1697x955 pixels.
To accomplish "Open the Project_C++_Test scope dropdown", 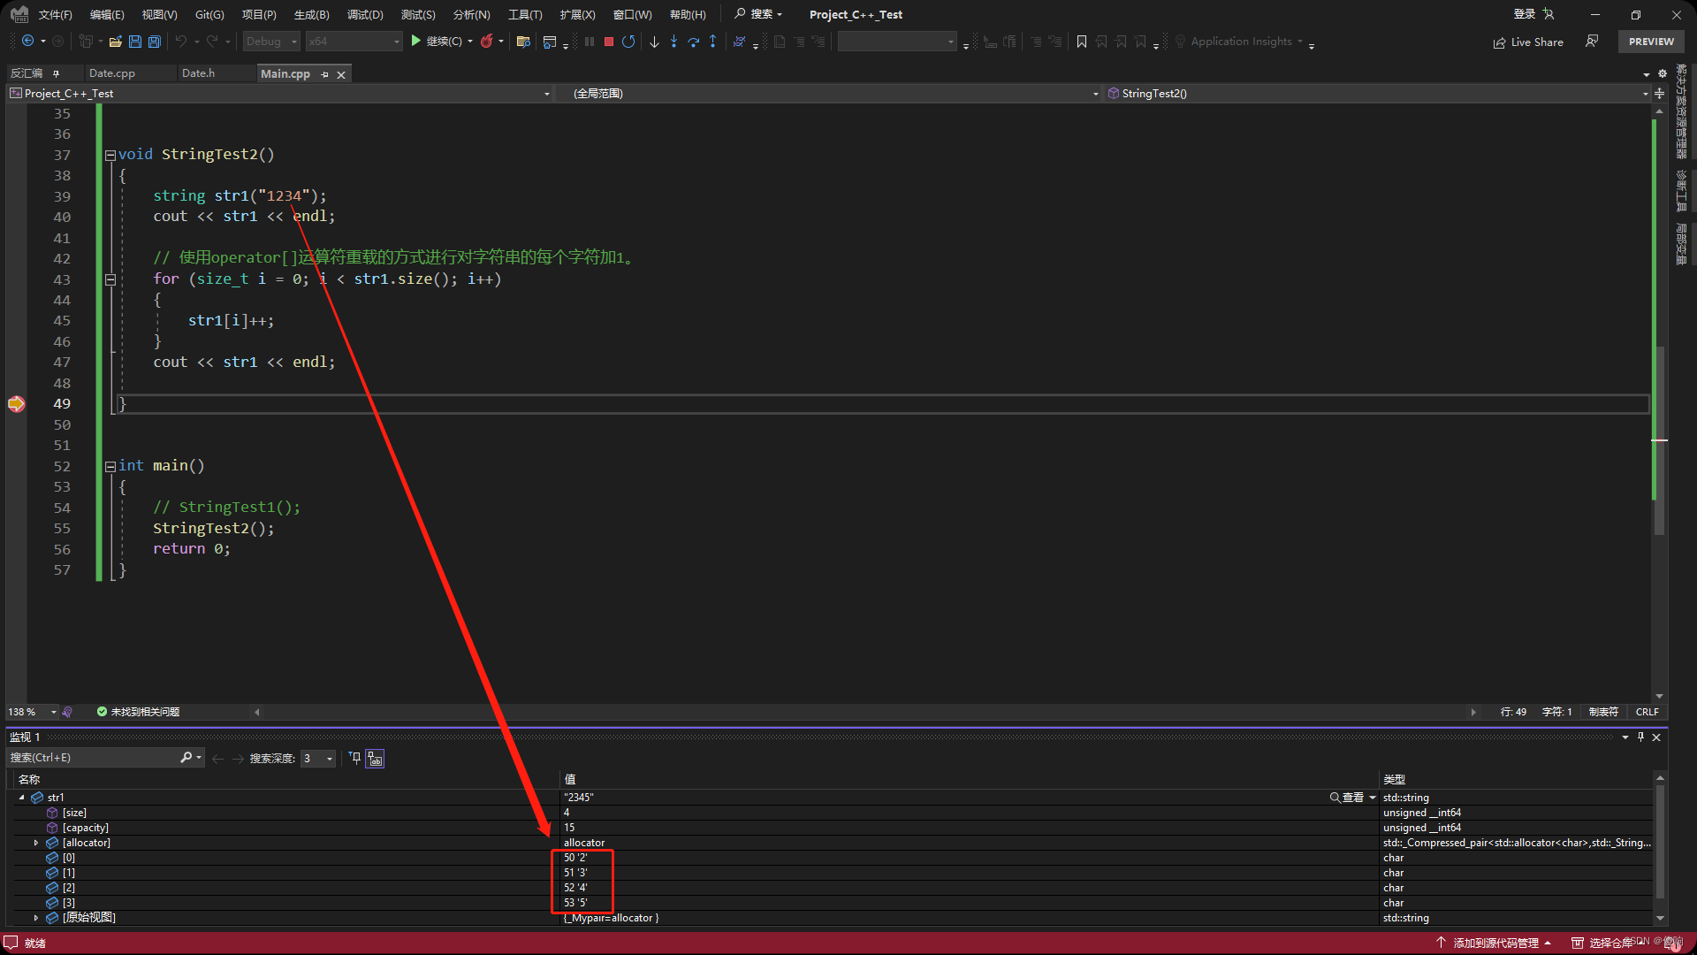I will (x=280, y=94).
